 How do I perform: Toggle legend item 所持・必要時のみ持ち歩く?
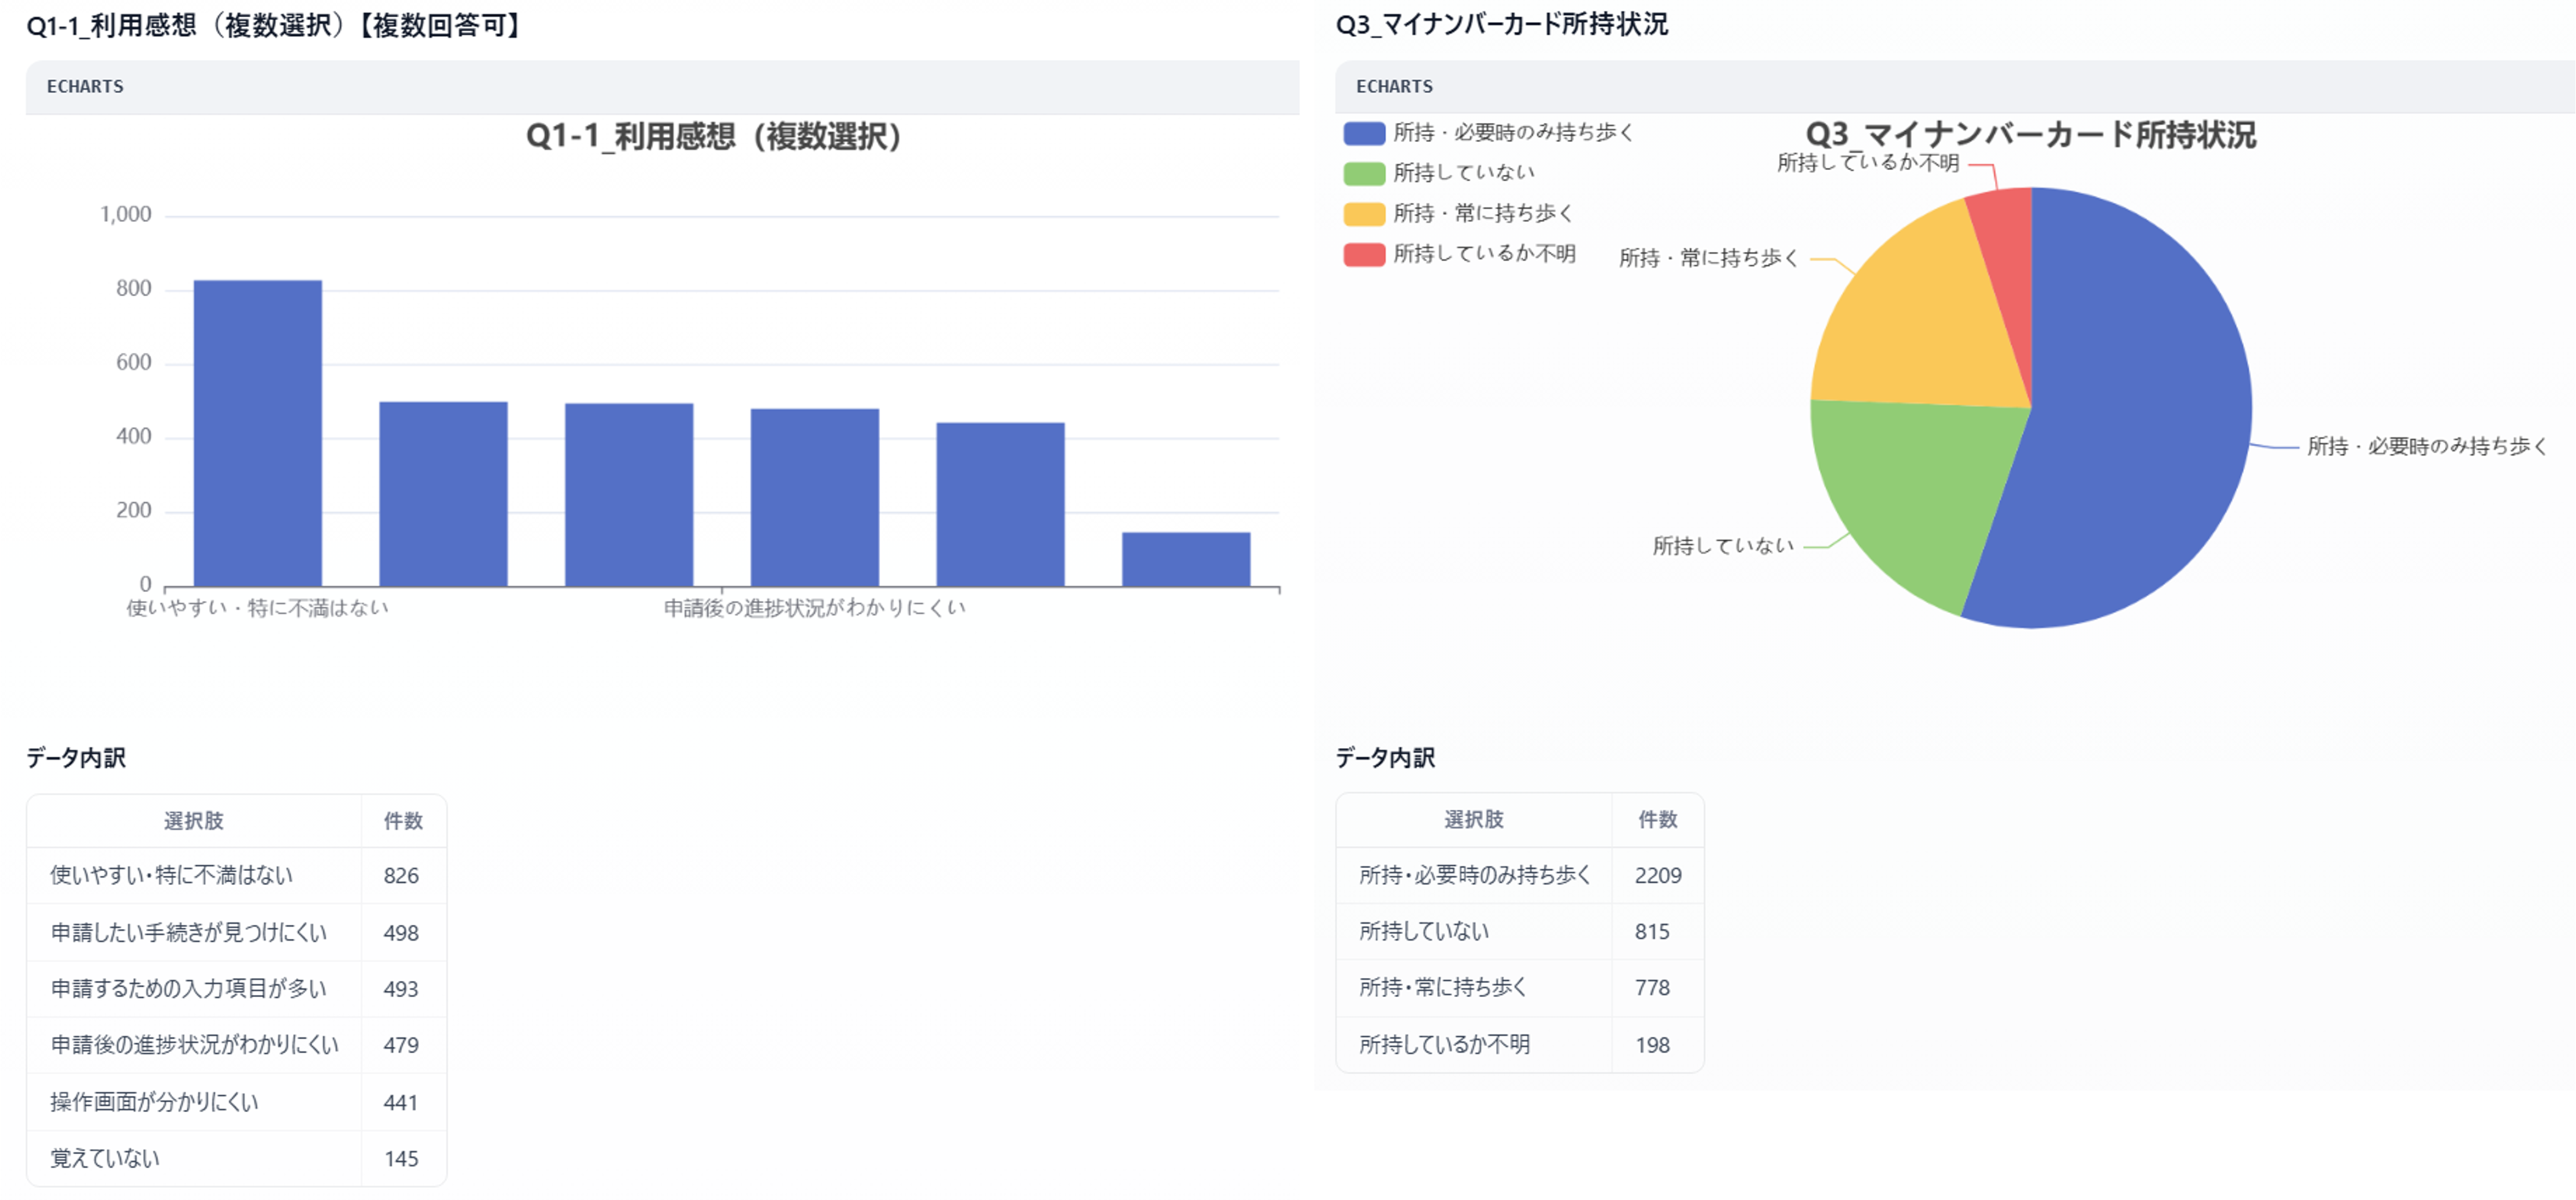pos(1489,133)
